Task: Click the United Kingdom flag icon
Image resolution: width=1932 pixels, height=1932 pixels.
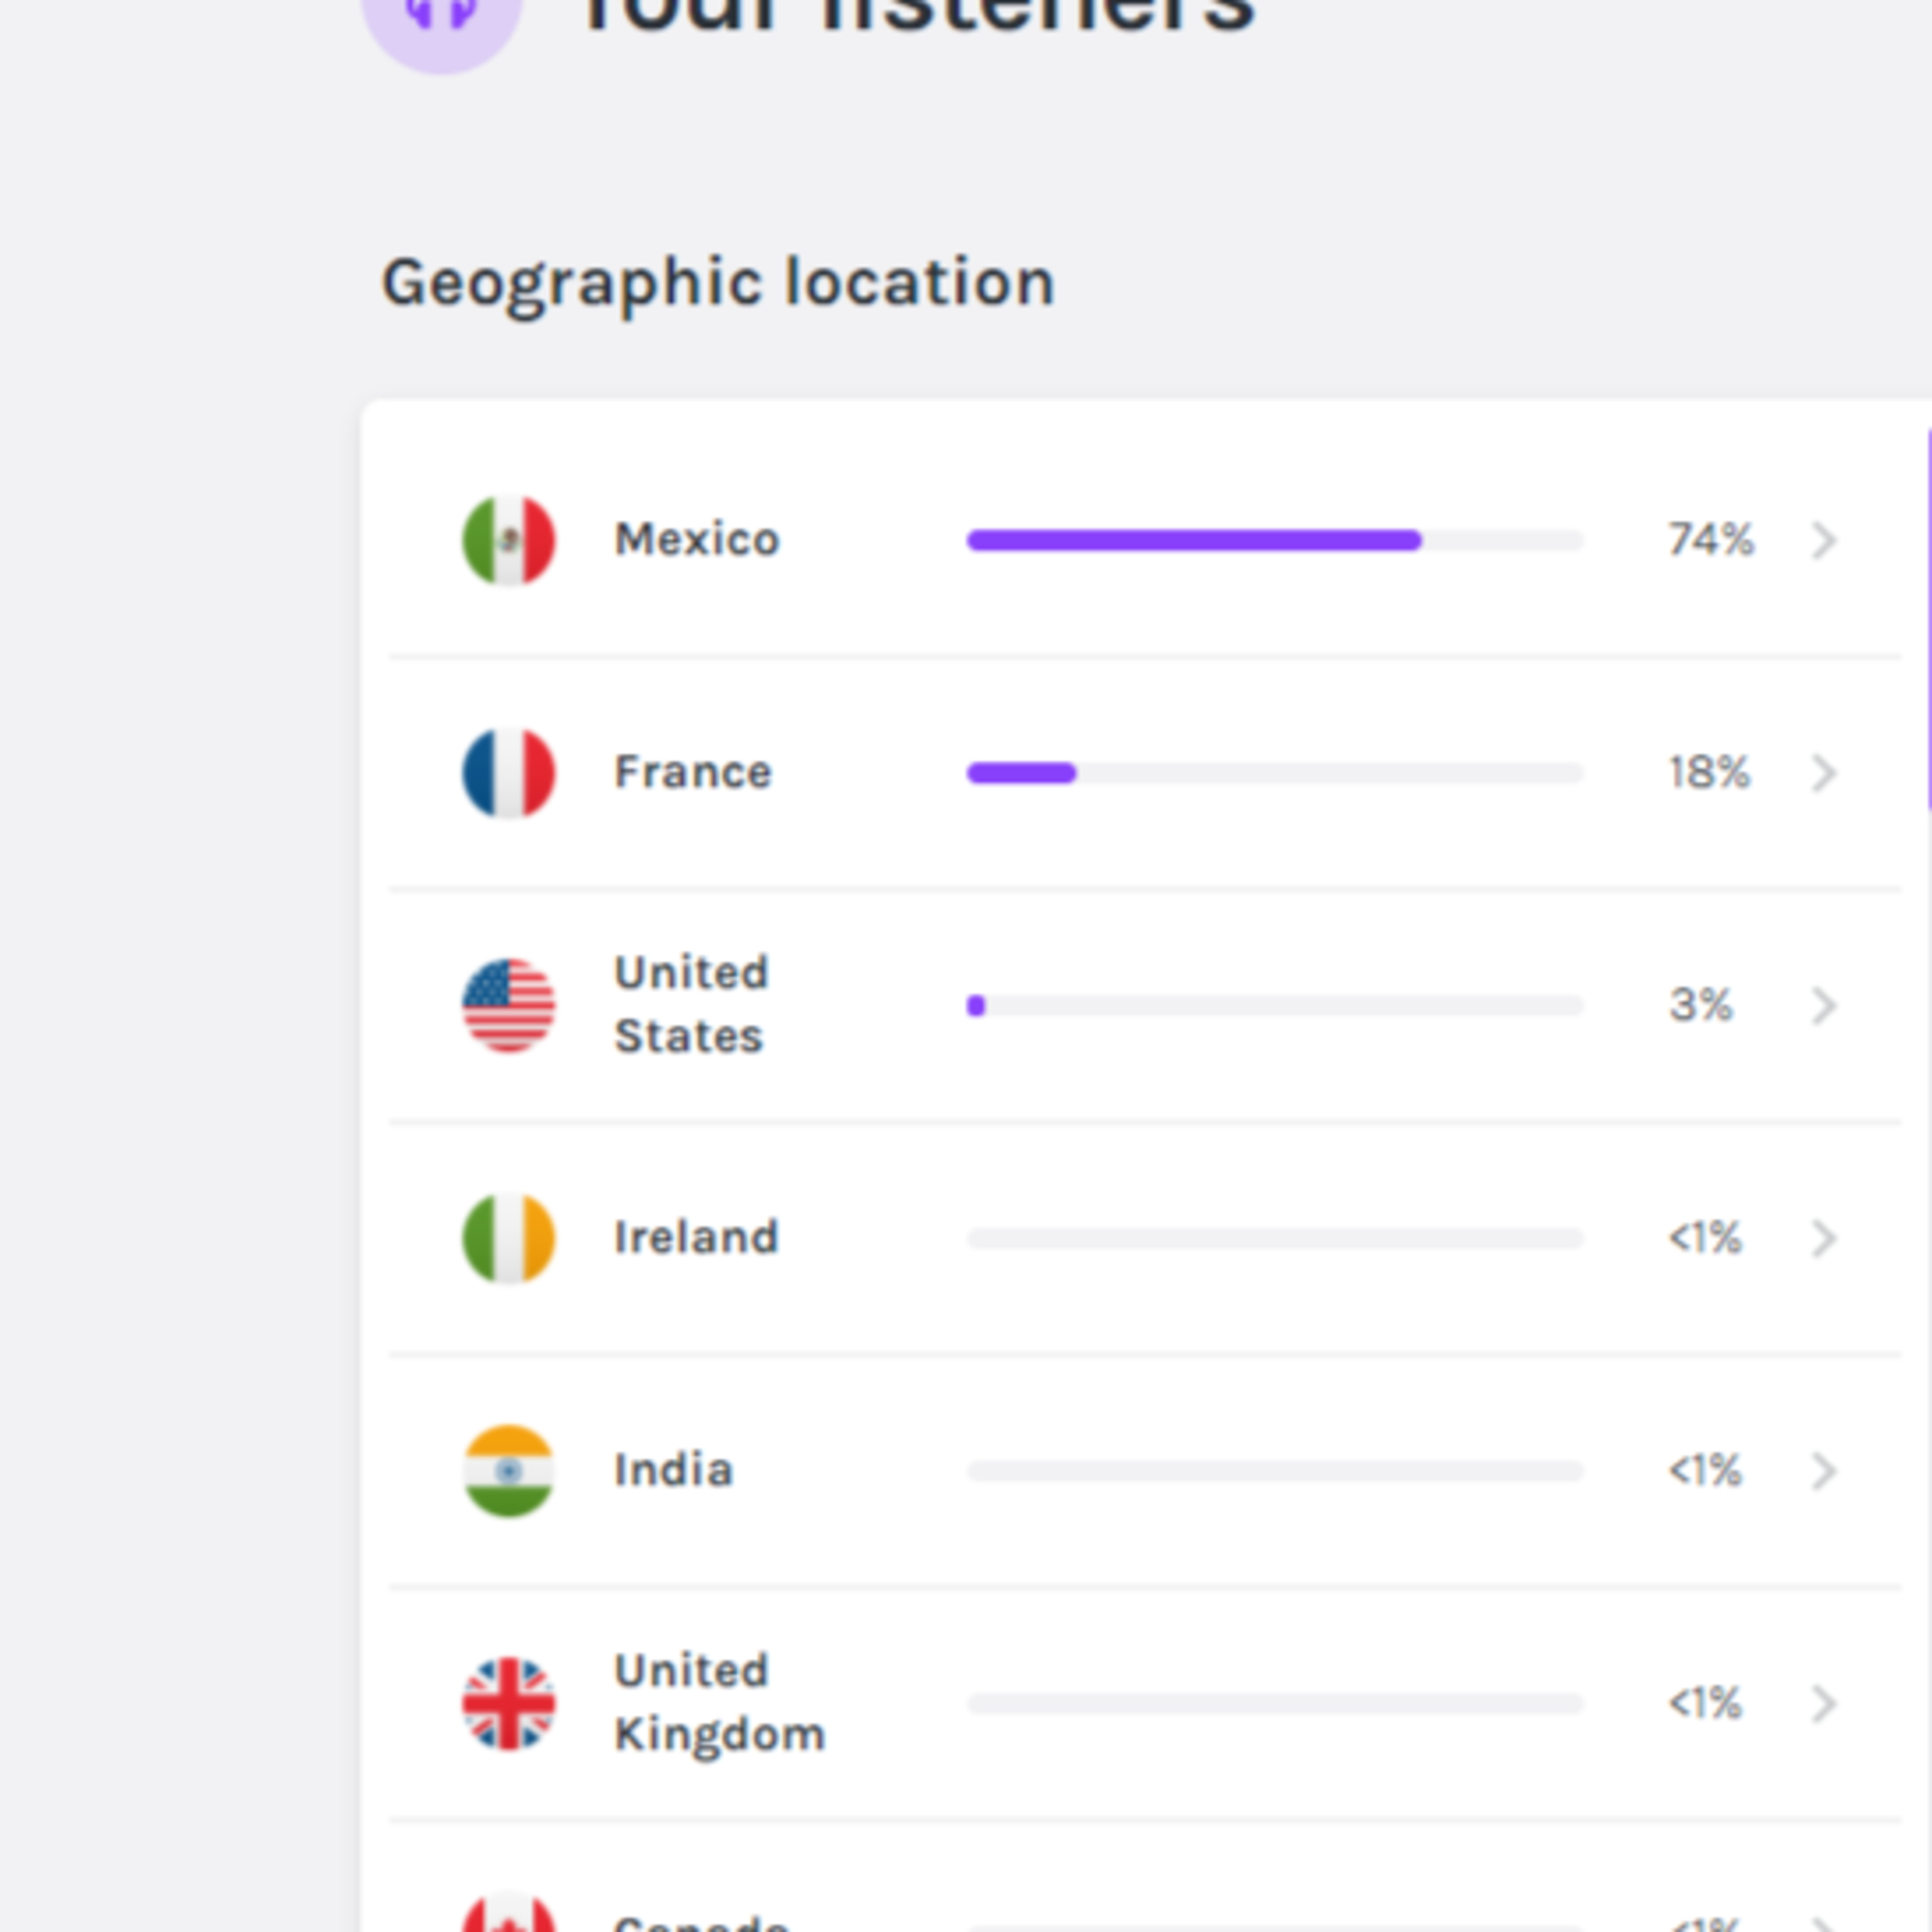Action: [508, 1703]
